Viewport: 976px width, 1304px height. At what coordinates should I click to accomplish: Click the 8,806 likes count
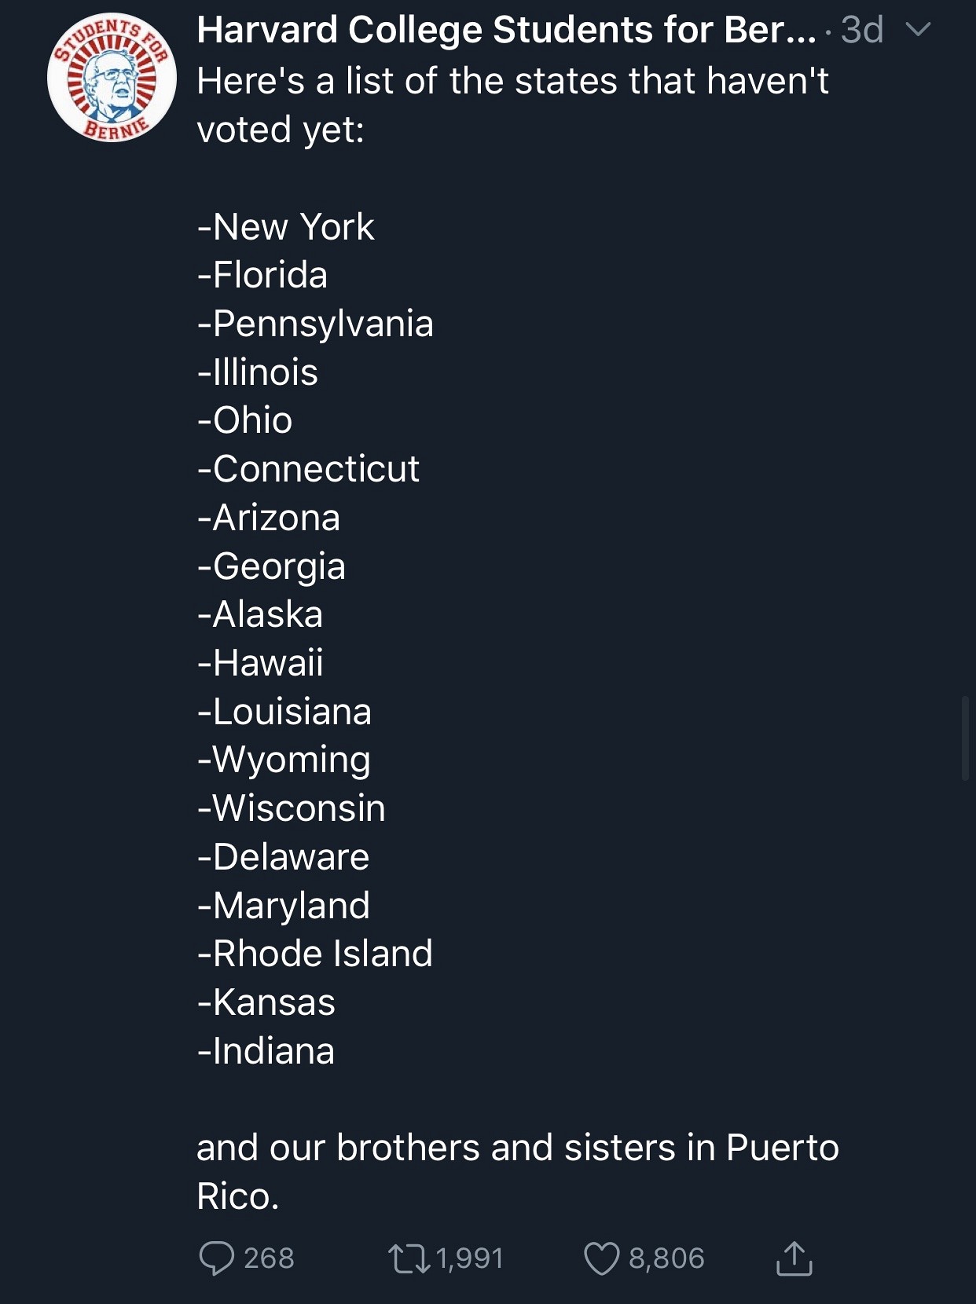[x=666, y=1258]
